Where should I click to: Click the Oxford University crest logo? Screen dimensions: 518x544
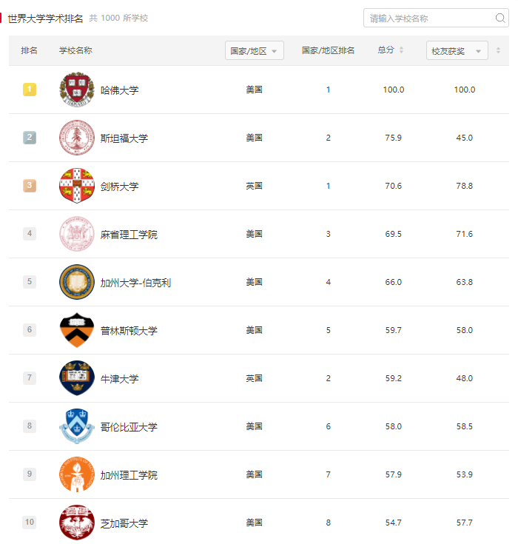point(77,378)
